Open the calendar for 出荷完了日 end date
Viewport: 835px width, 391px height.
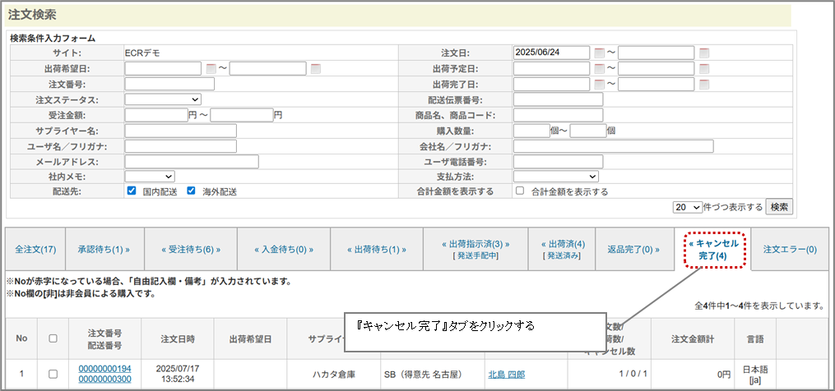(704, 84)
